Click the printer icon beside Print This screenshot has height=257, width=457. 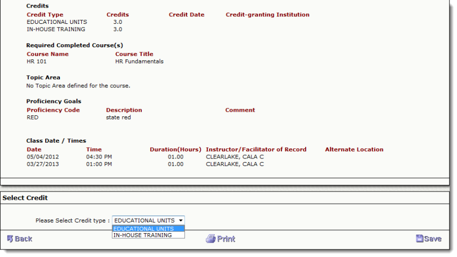click(x=211, y=239)
